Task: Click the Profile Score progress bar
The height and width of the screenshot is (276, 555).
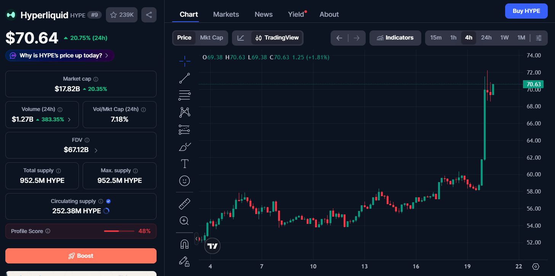Action: coord(119,231)
